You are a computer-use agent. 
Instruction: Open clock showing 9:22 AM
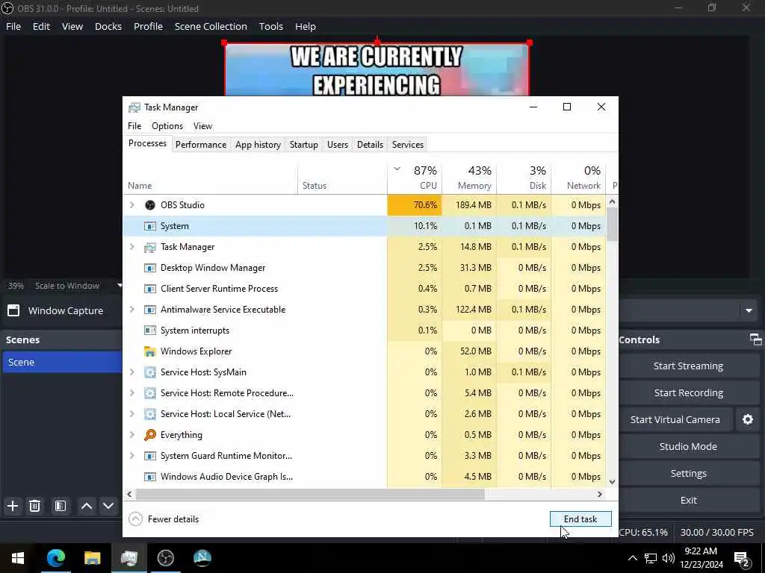[x=701, y=558]
